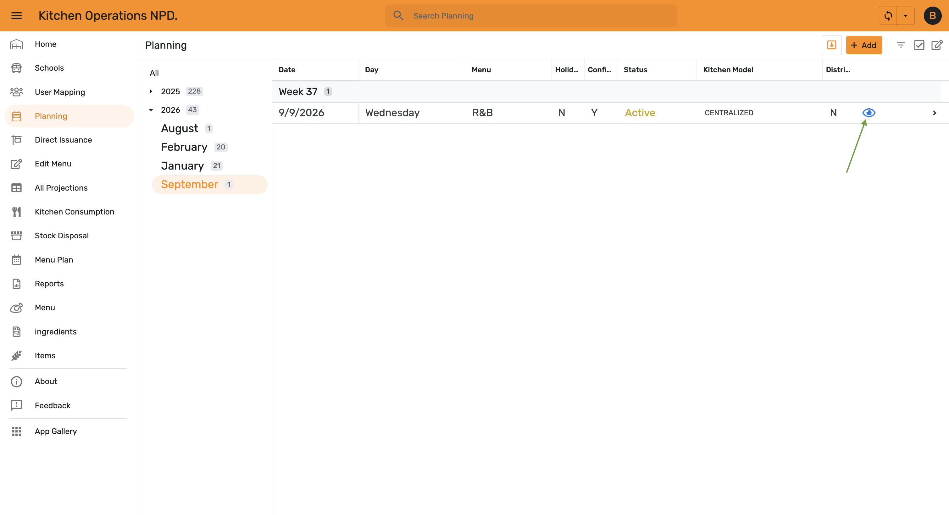
Task: Click the Direct Issuance icon
Action: [16, 140]
